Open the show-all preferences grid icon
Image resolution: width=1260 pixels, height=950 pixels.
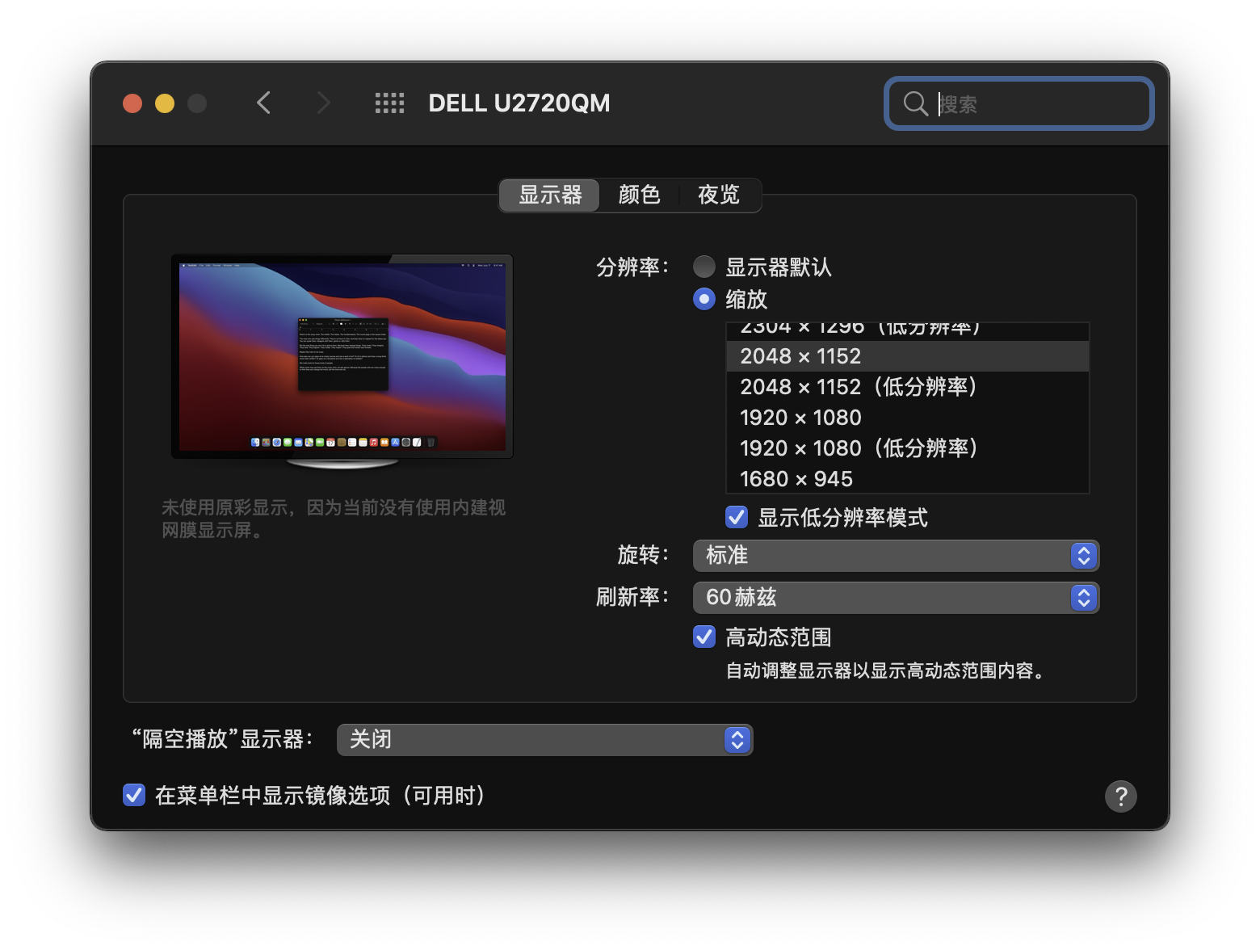[x=389, y=103]
